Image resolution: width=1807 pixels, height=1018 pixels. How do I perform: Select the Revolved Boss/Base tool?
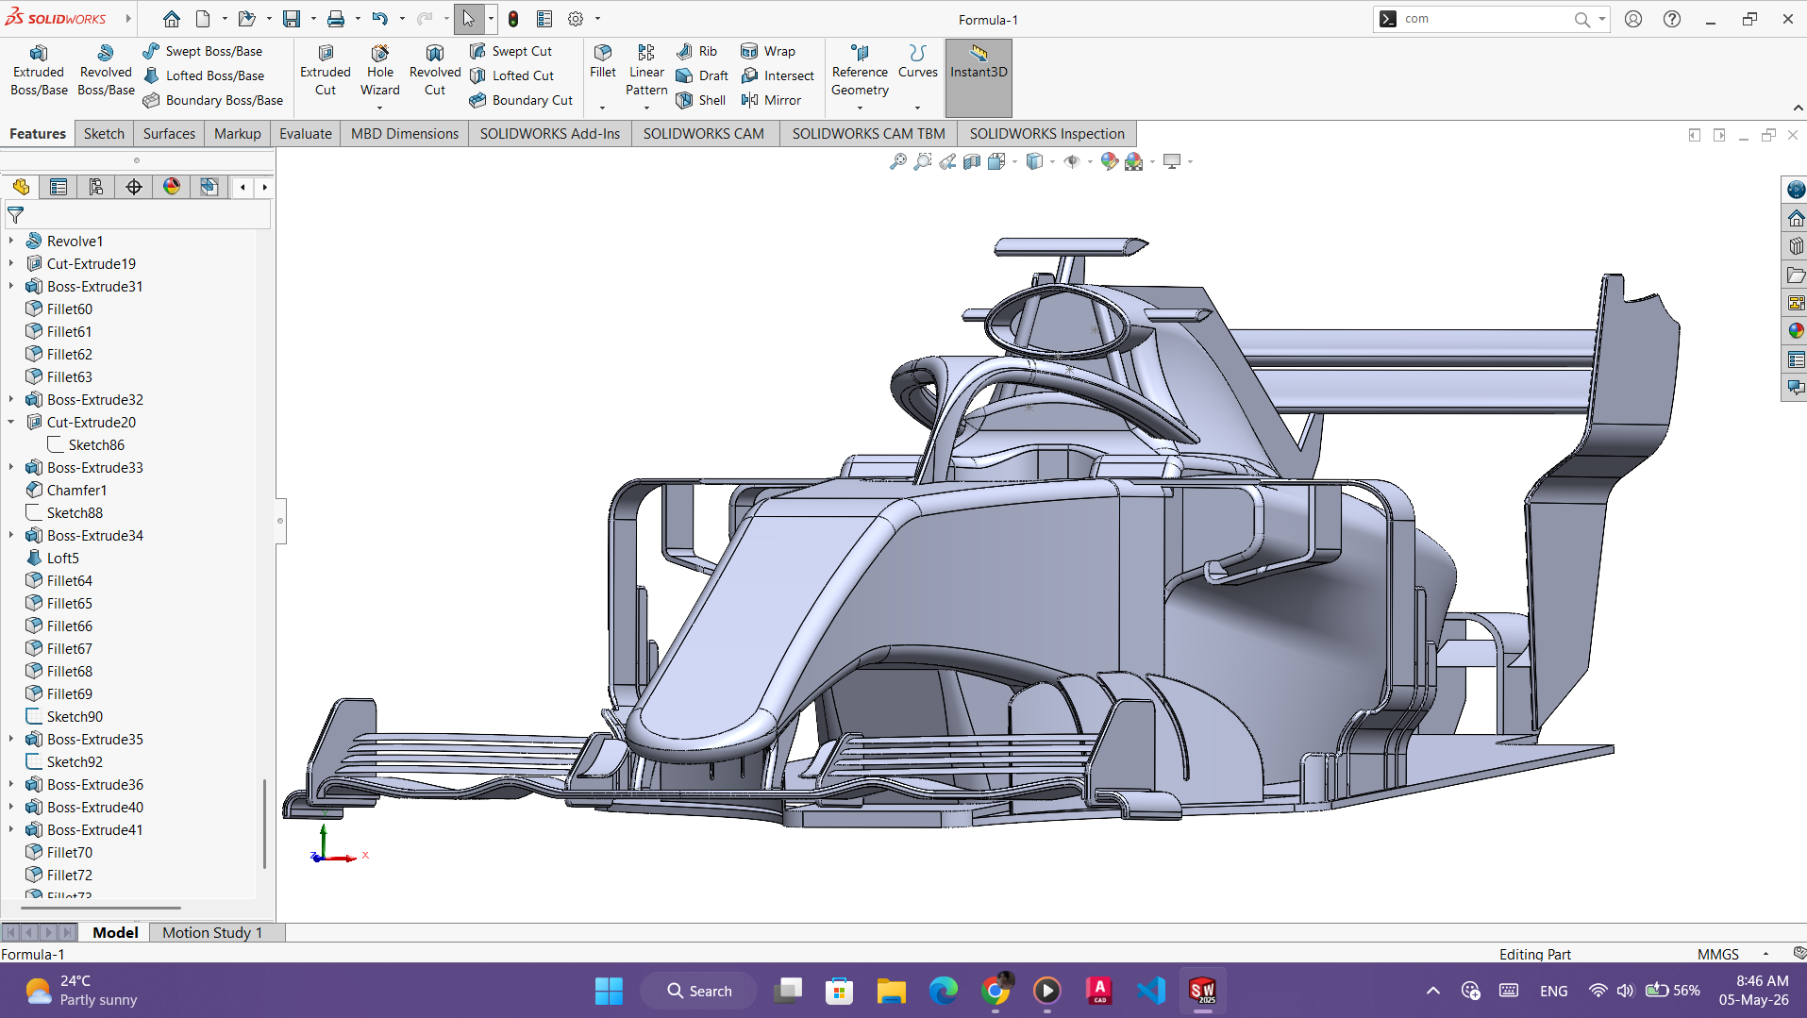pos(106,71)
